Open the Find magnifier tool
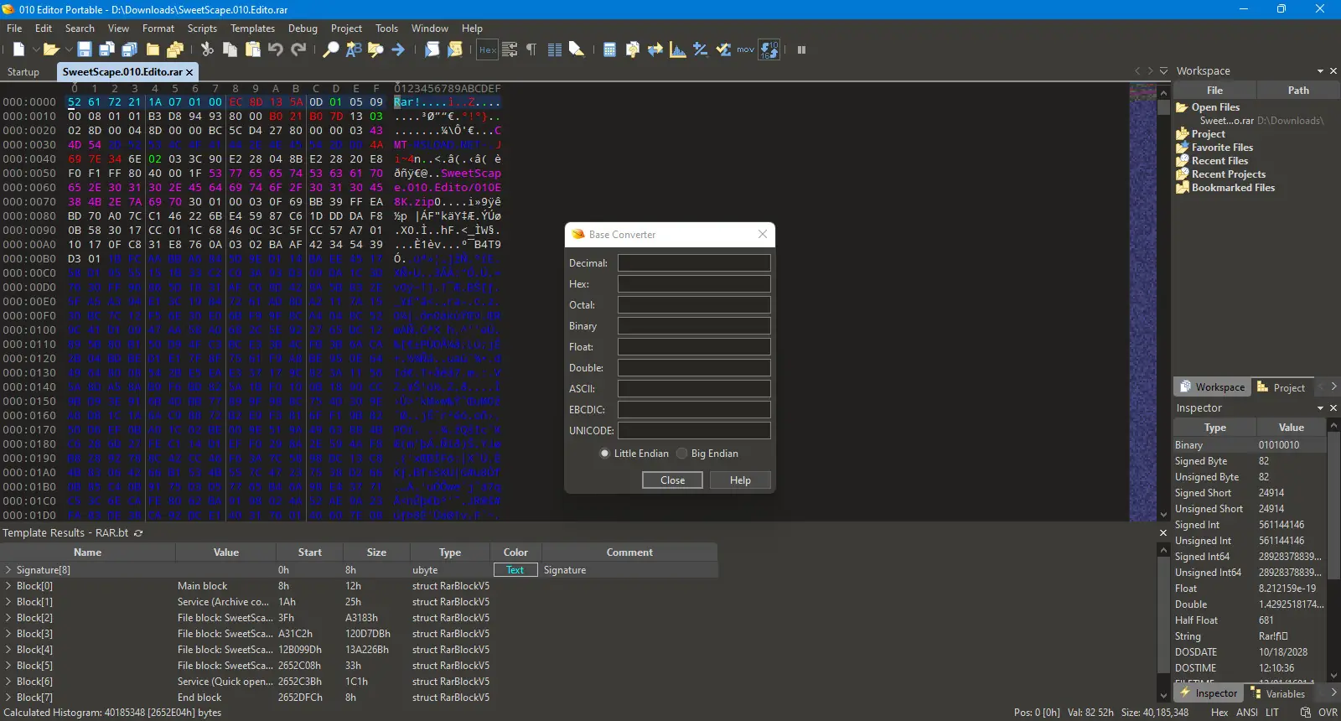The width and height of the screenshot is (1341, 721). pyautogui.click(x=331, y=49)
